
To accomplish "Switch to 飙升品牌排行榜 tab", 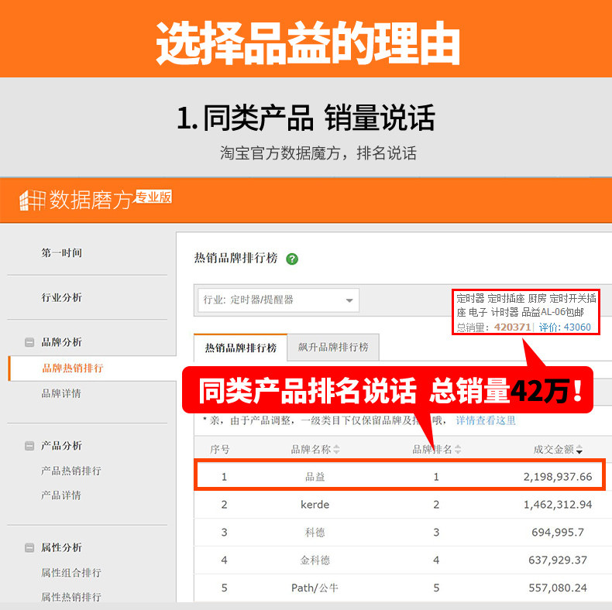I will [x=333, y=347].
